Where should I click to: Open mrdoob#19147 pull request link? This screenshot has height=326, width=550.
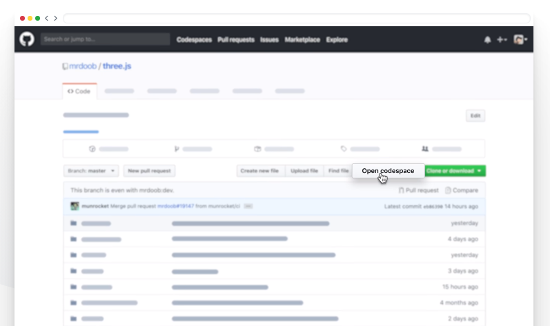pyautogui.click(x=175, y=206)
